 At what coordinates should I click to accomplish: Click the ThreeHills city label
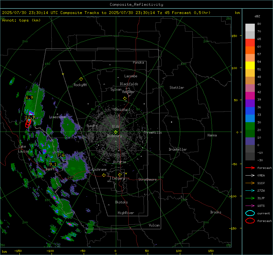(153, 133)
